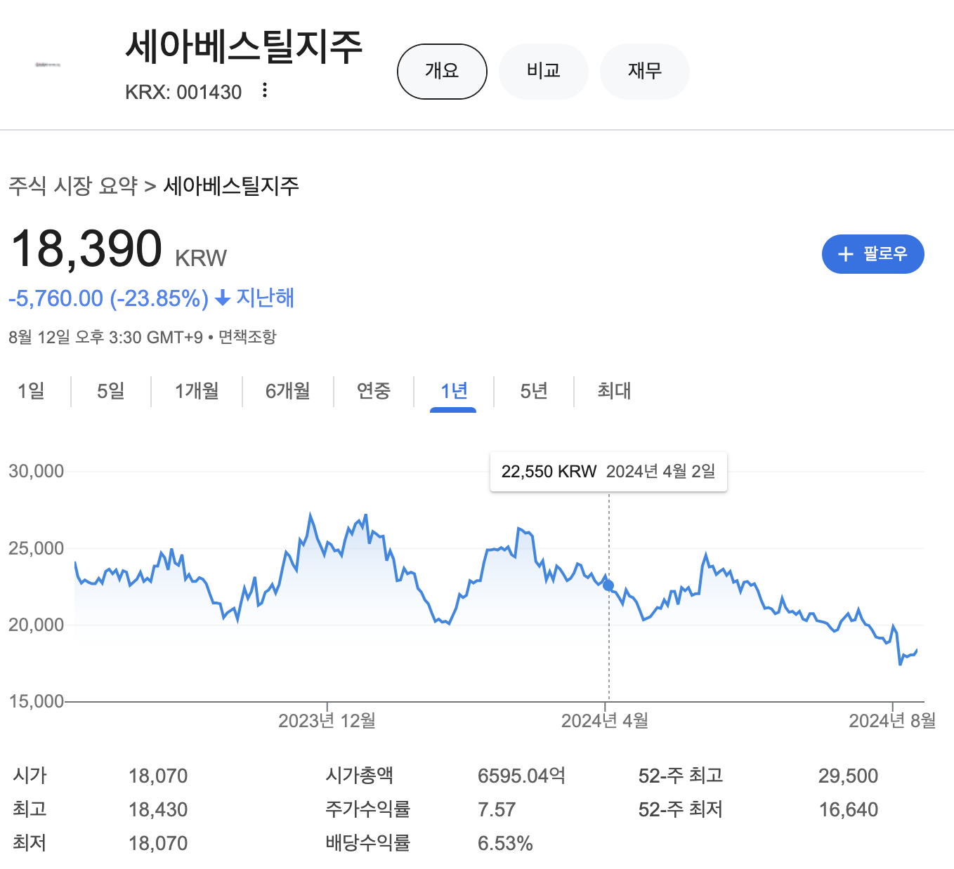Switch to the 비교 compare tab
Screen dimensions: 954x869
pos(543,71)
